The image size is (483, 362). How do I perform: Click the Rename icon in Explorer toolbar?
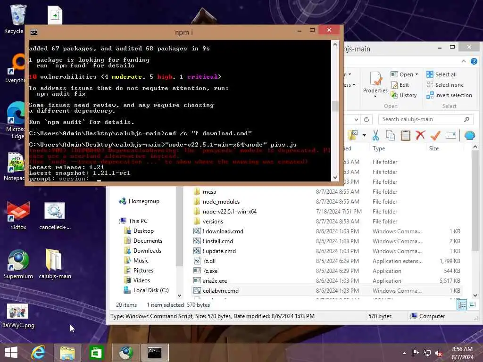tap(450, 135)
